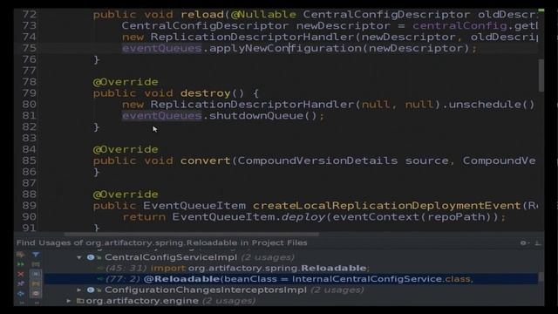
Task: Click unschedule() call on line 80
Action: [491, 105]
